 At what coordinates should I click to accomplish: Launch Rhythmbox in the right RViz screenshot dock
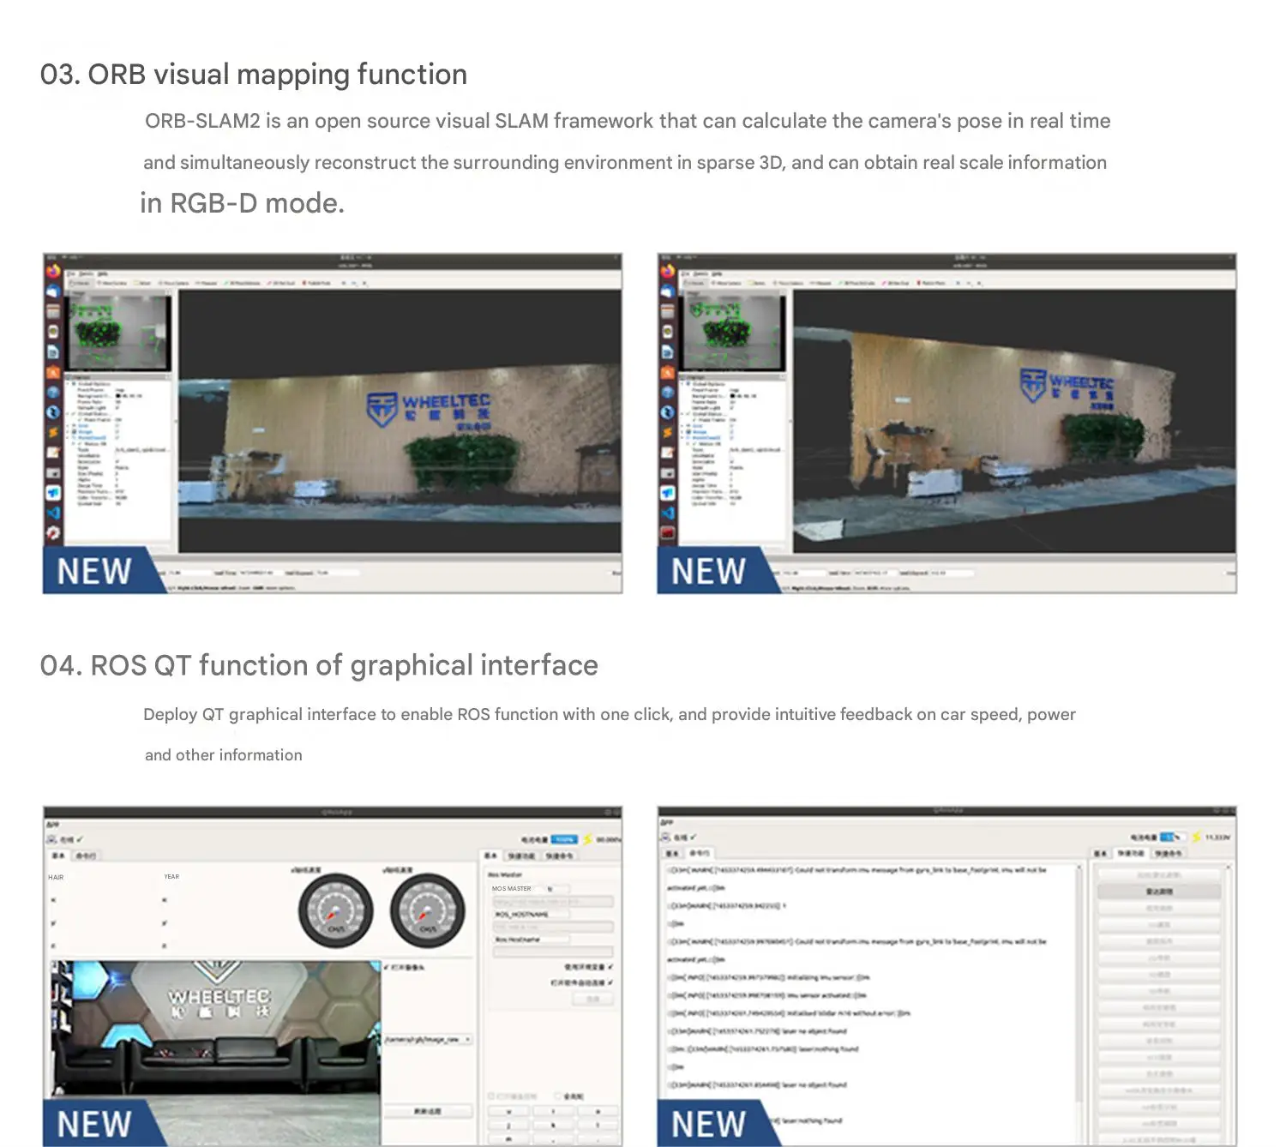point(668,332)
